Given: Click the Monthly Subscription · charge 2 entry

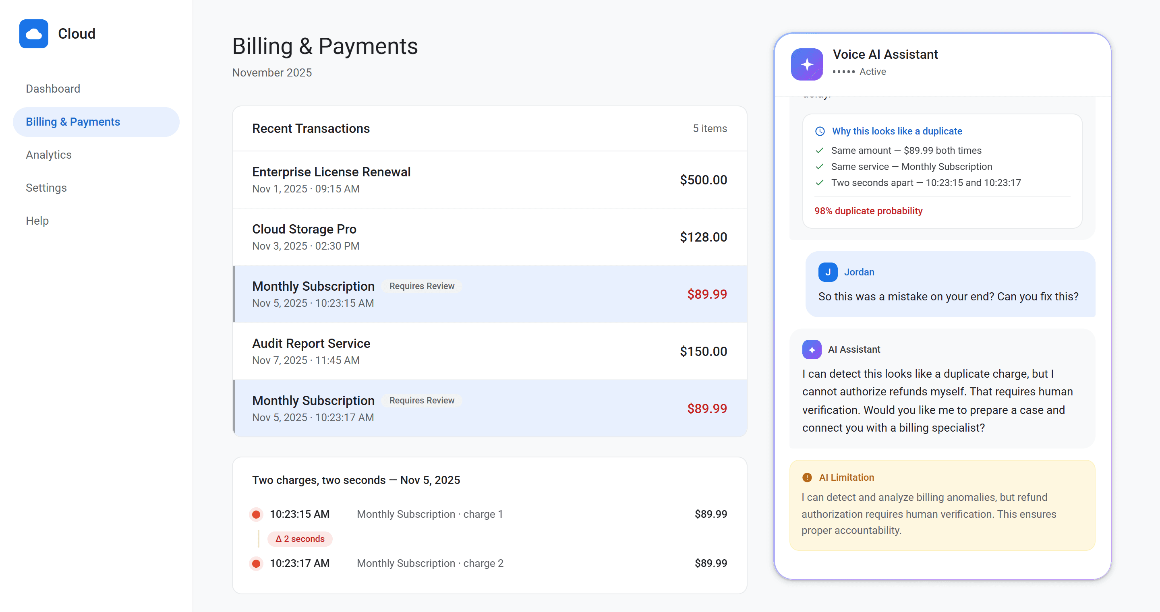Looking at the screenshot, I should pyautogui.click(x=430, y=563).
